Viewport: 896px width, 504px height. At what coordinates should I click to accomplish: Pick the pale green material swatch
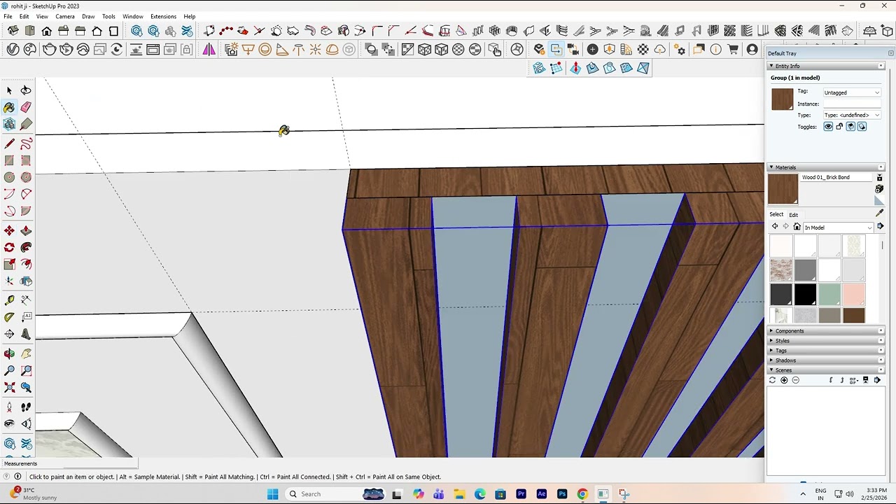coord(829,294)
